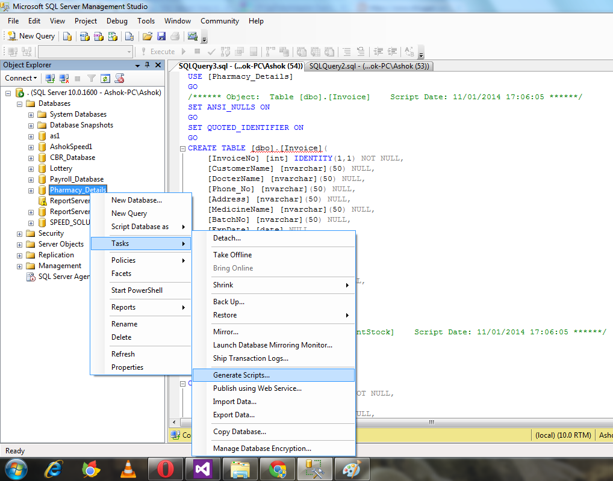Image resolution: width=613 pixels, height=481 pixels.
Task: Choose Copy Database in Tasks submenu
Action: pos(273,432)
